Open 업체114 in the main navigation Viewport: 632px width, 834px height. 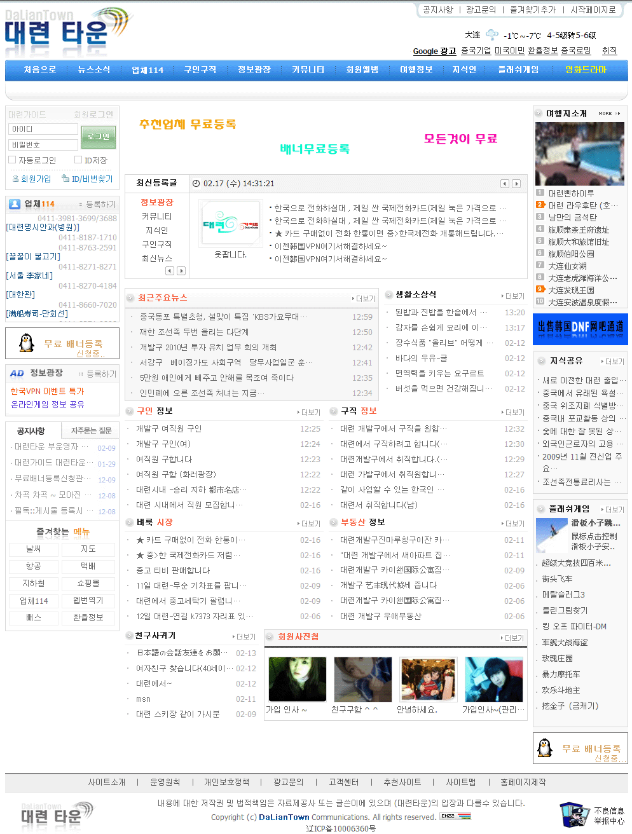point(148,69)
